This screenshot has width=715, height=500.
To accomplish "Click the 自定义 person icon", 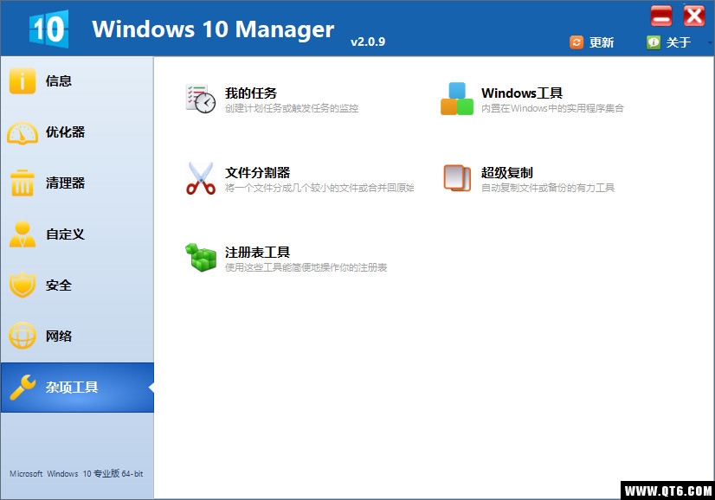I will point(23,234).
